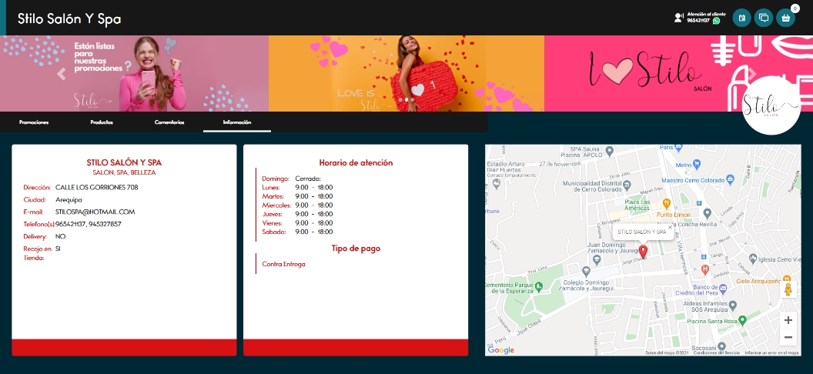Click the SPA Sauna Piscina APOLO pin
This screenshot has height=374, width=813.
pyautogui.click(x=611, y=151)
